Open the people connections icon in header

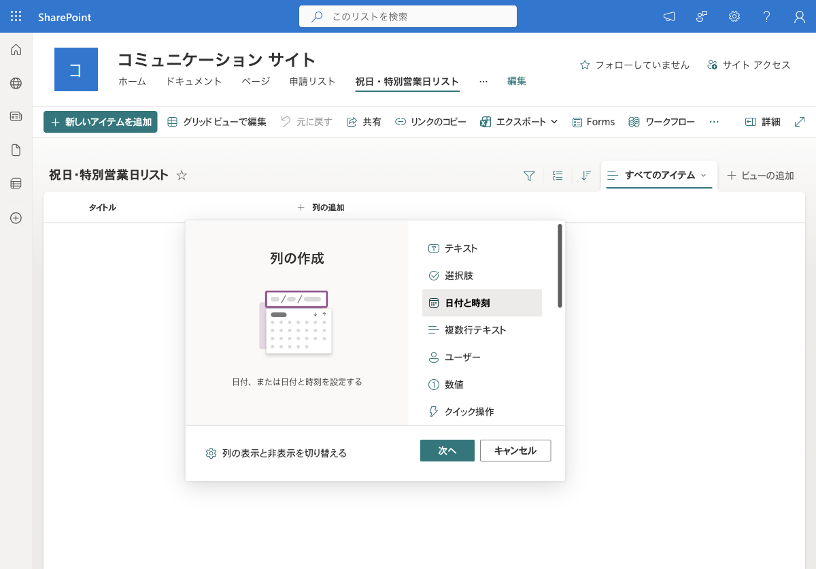coord(702,16)
